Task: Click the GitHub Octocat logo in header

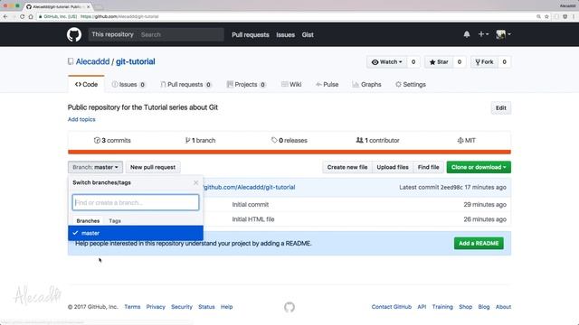Action: pos(74,34)
